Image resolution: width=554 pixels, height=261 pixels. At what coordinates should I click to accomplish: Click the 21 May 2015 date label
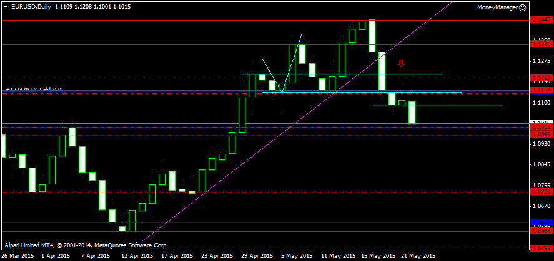click(x=418, y=255)
